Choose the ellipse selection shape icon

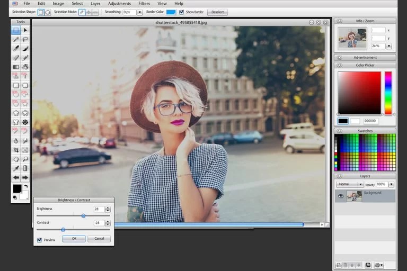48,12
